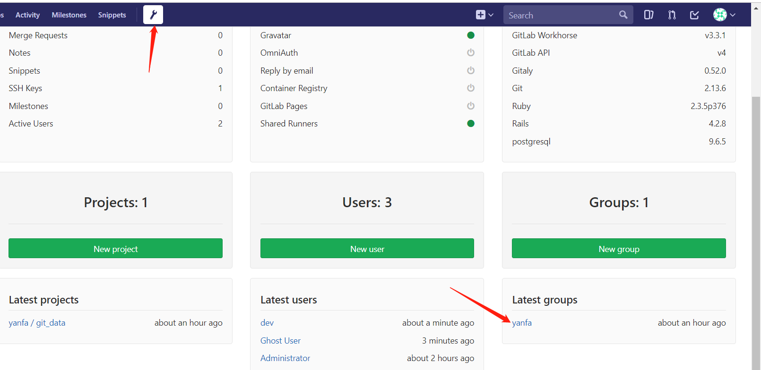The image size is (761, 370).
Task: Open the dev user link
Action: point(267,323)
